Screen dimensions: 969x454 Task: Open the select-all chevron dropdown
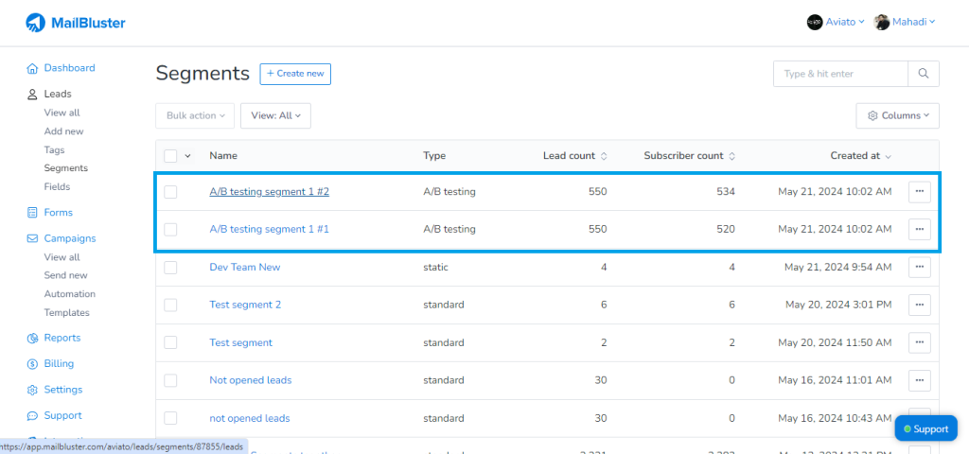click(188, 156)
